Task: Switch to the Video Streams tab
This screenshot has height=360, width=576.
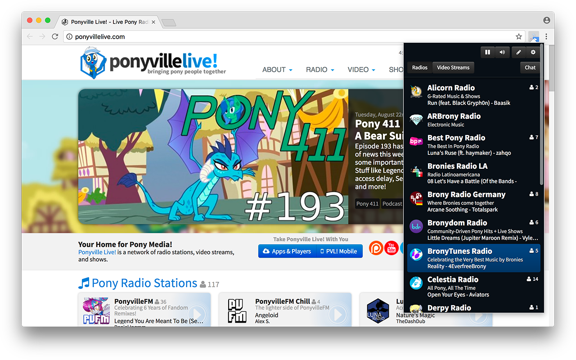Action: click(x=453, y=67)
